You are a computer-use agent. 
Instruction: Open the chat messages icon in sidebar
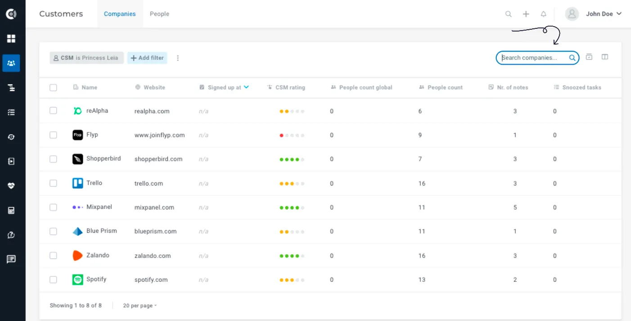[11, 259]
